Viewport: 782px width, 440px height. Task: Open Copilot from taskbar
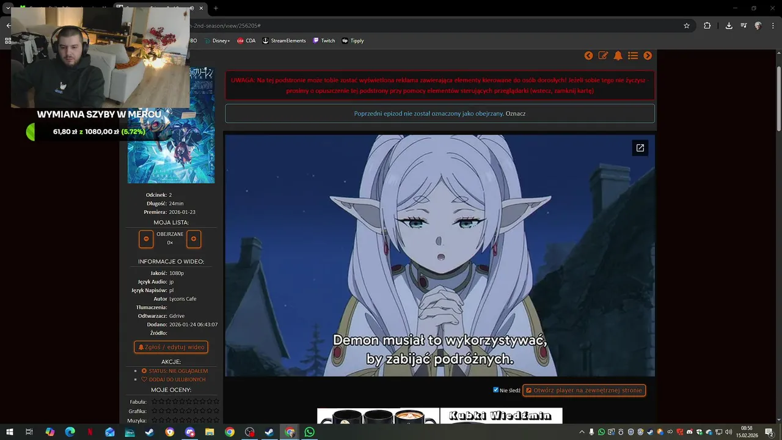(x=50, y=432)
